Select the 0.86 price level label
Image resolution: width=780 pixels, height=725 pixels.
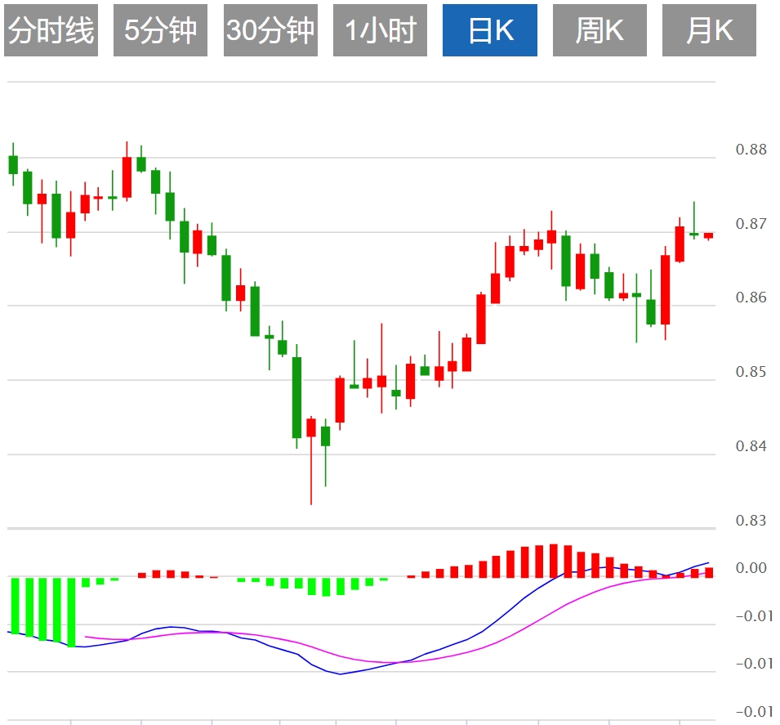[751, 298]
